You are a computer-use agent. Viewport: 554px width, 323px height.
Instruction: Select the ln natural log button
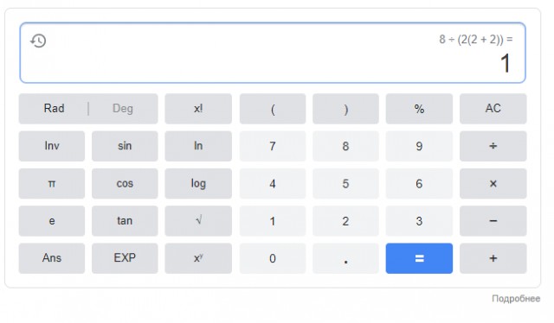click(198, 146)
